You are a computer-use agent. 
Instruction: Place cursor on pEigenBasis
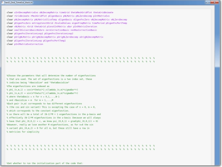tap(55, 16)
